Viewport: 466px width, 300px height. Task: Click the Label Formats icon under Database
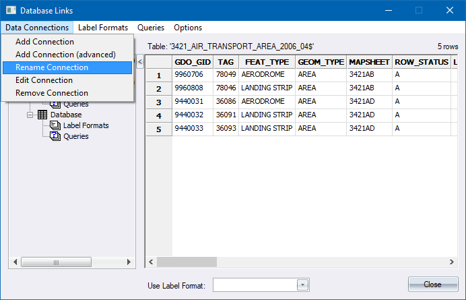point(55,125)
